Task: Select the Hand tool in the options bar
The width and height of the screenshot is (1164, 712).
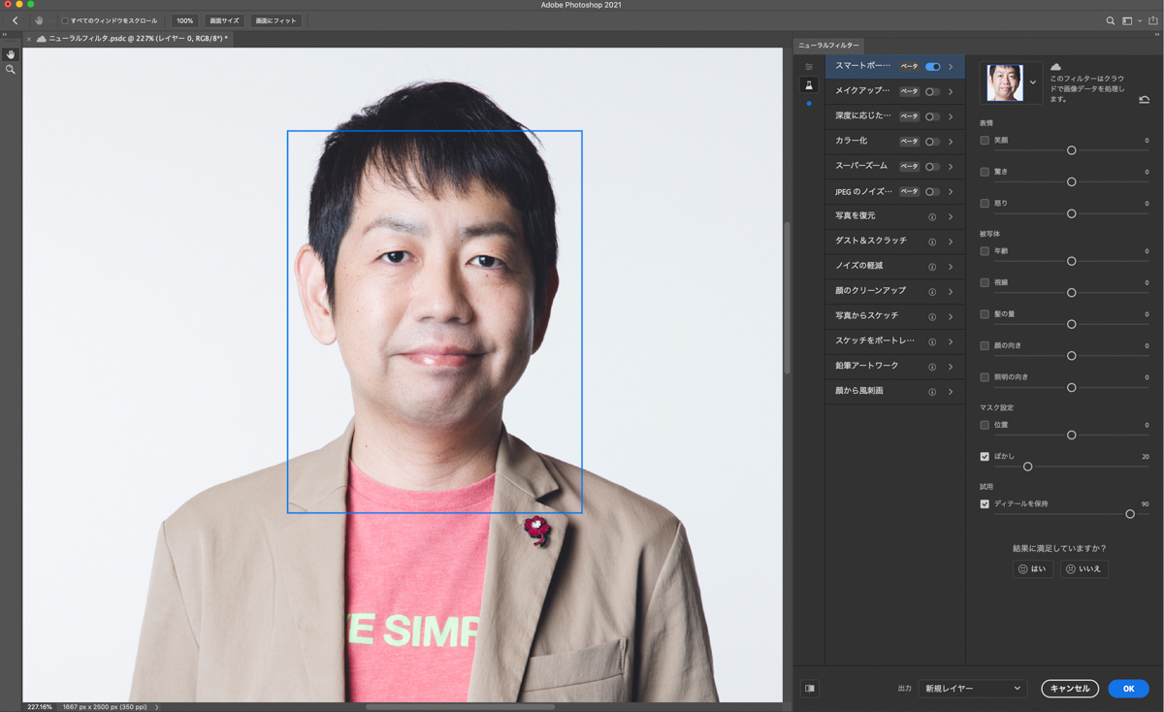Action: pyautogui.click(x=38, y=19)
